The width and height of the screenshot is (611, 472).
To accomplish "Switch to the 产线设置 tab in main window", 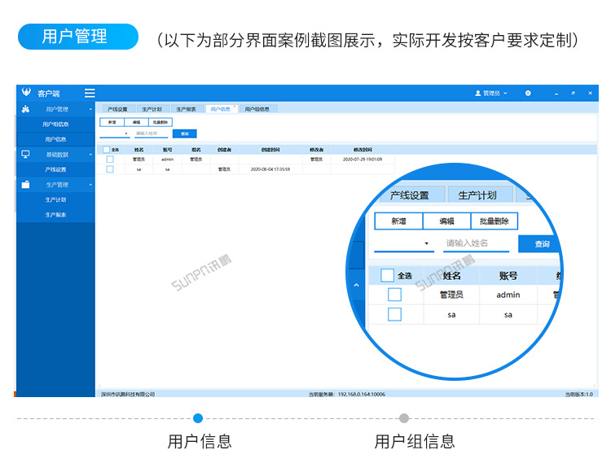I will 117,109.
